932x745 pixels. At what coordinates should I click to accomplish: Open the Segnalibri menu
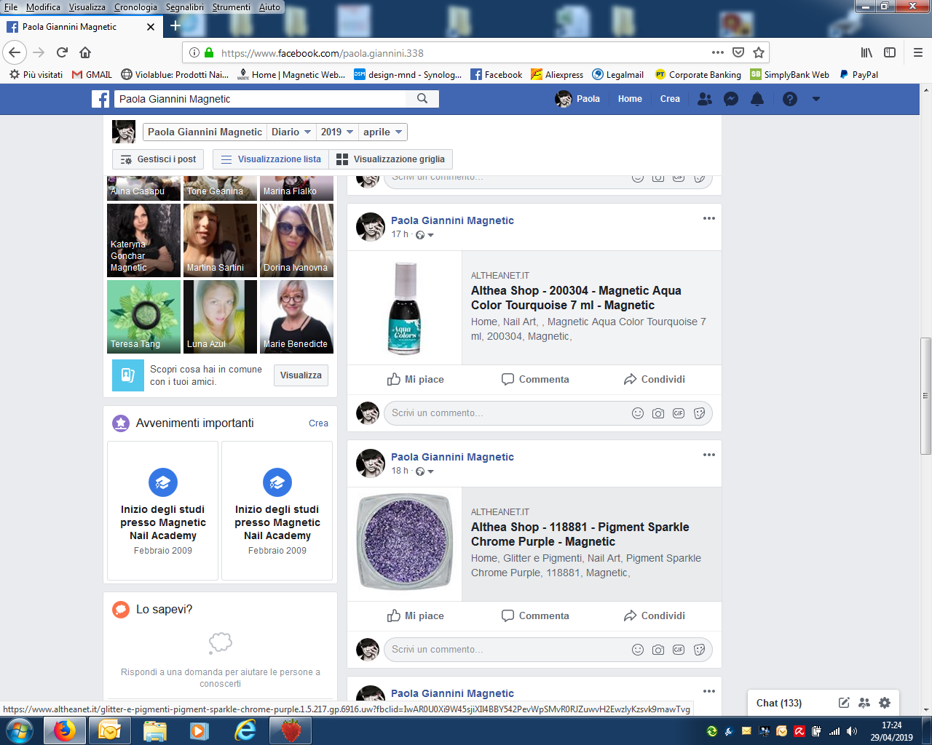(x=185, y=7)
